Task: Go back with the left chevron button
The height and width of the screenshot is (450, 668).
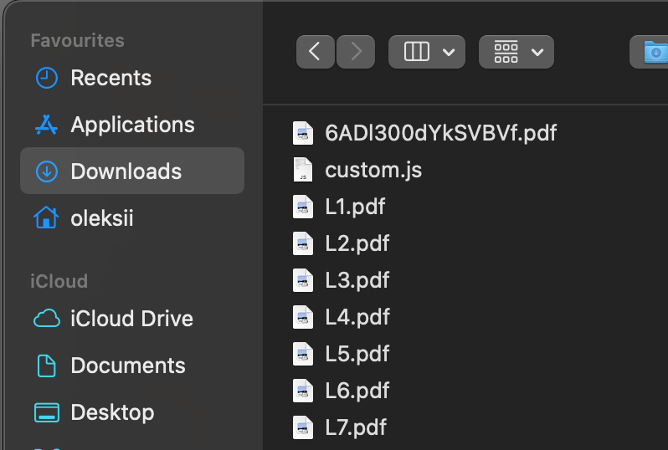Action: 316,52
